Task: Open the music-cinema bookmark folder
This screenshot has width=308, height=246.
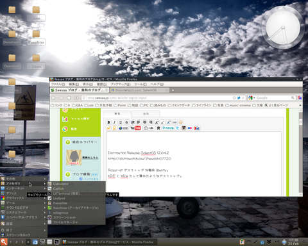Action: click(x=238, y=105)
